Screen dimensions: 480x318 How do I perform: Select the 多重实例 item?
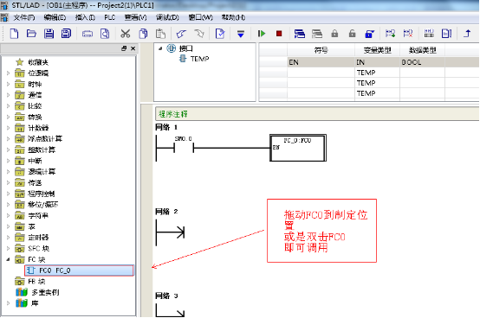point(37,292)
